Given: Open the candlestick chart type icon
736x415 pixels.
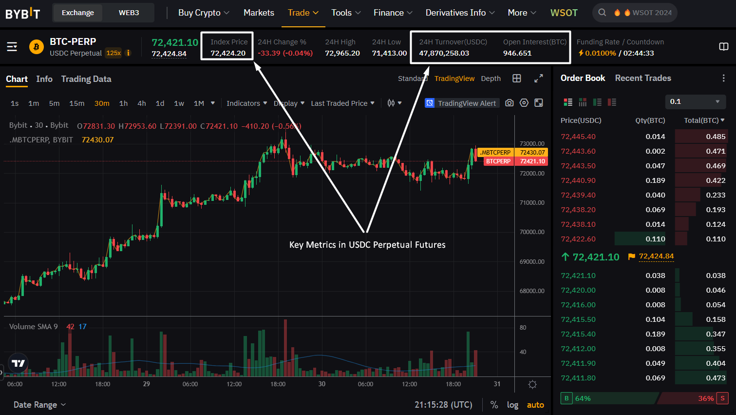Looking at the screenshot, I should (x=391, y=103).
